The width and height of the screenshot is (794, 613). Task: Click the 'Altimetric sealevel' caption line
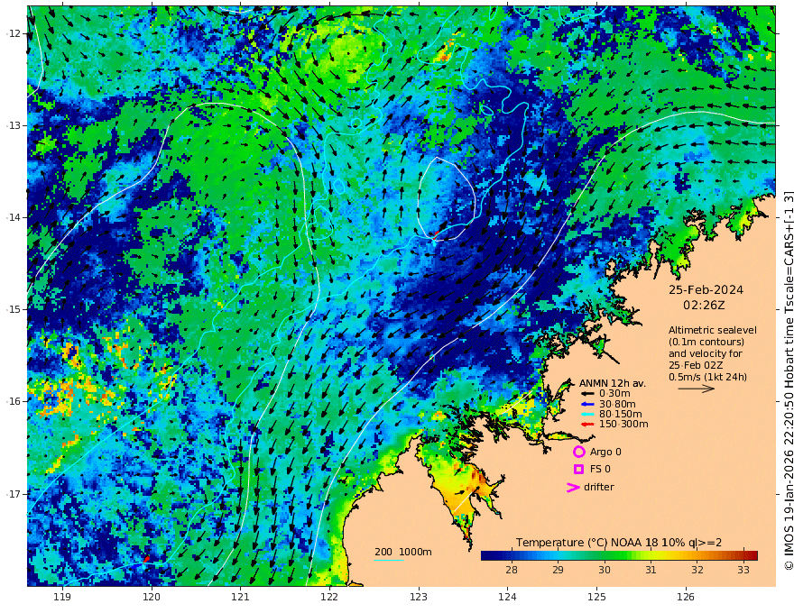(713, 330)
